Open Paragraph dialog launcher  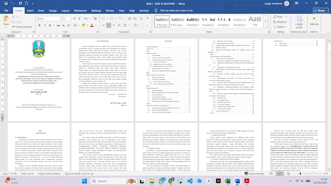point(150,32)
